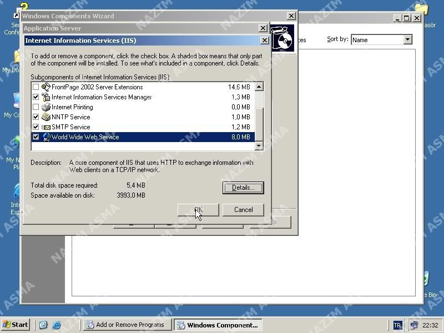Close the Application Server dialog
The image size is (444, 333).
(263, 28)
